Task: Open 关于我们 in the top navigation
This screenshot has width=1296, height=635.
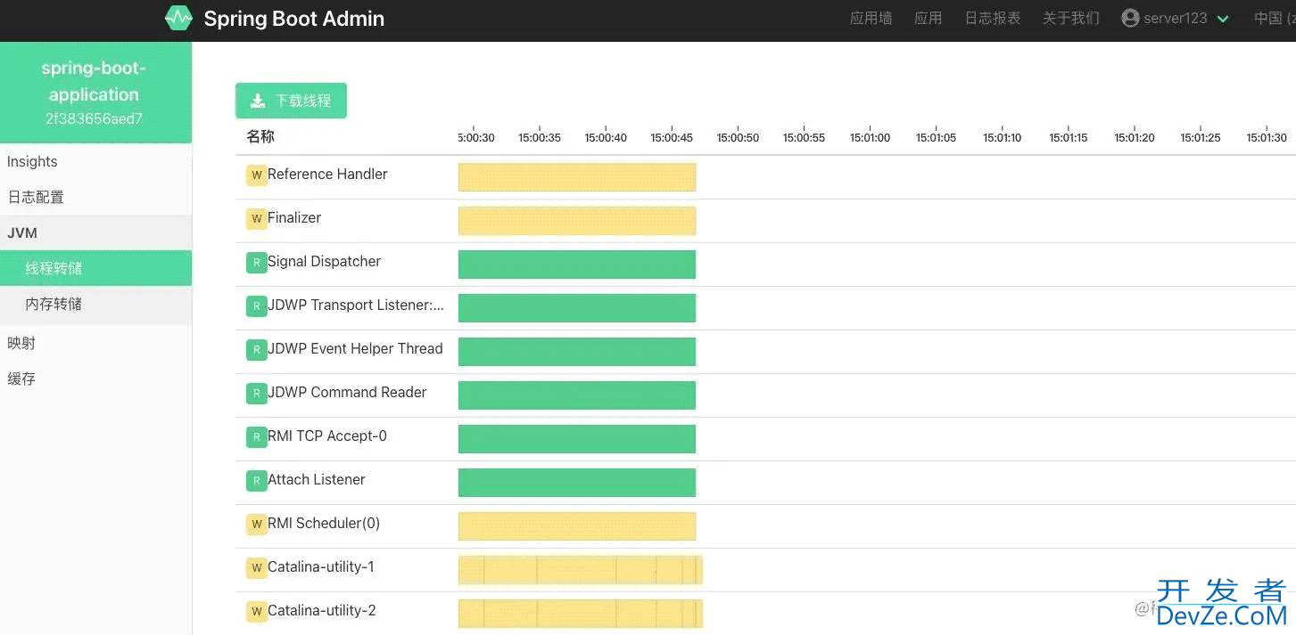Action: [1070, 18]
